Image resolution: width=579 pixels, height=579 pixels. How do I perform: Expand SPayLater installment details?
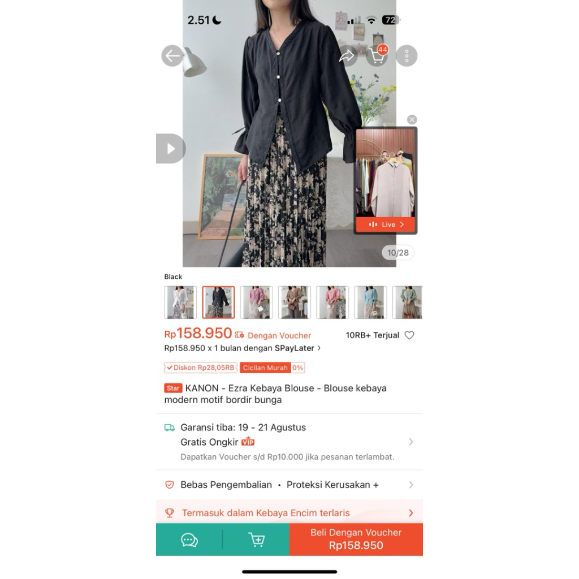click(x=243, y=348)
